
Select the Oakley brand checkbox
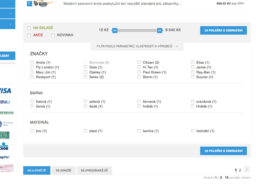pyautogui.click(x=85, y=72)
